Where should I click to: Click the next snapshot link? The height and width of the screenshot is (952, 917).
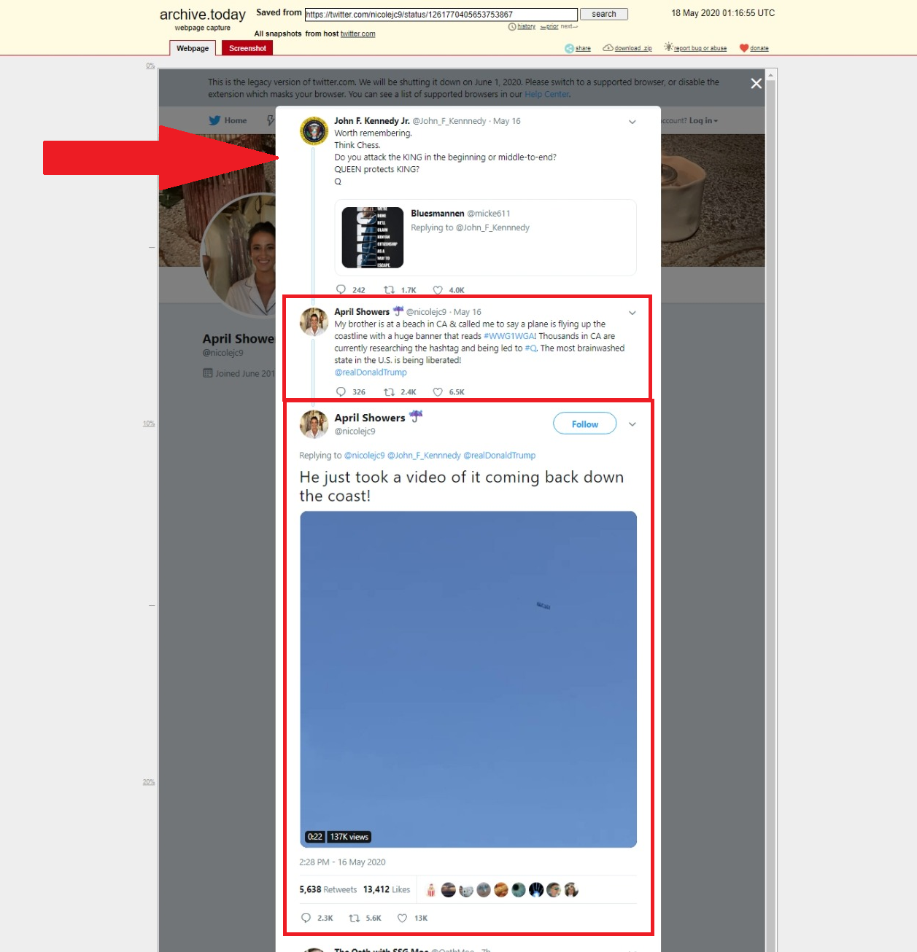click(x=569, y=26)
